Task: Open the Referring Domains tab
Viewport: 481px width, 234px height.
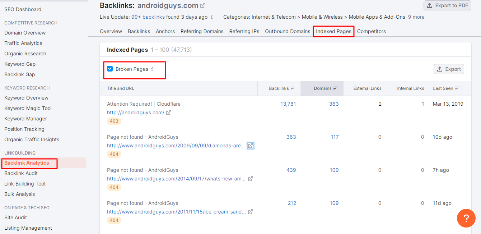Action: click(202, 31)
